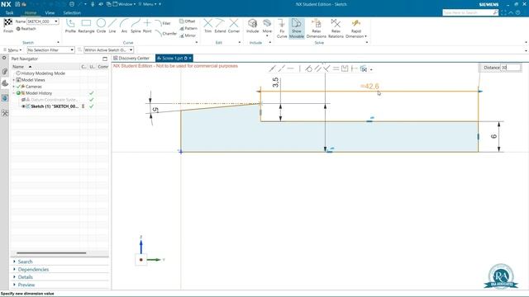Viewport: 529px width, 297px height.
Task: Click the Finish sketch checkered flag icon
Action: 8,23
